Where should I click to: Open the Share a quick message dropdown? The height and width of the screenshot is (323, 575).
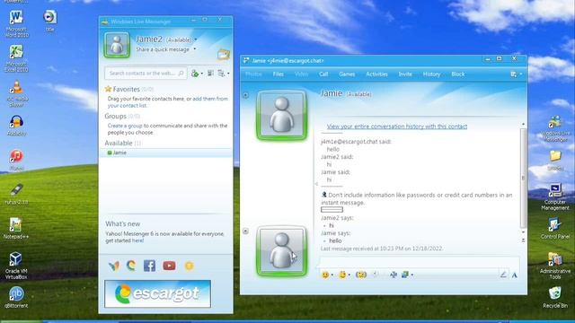pos(195,49)
